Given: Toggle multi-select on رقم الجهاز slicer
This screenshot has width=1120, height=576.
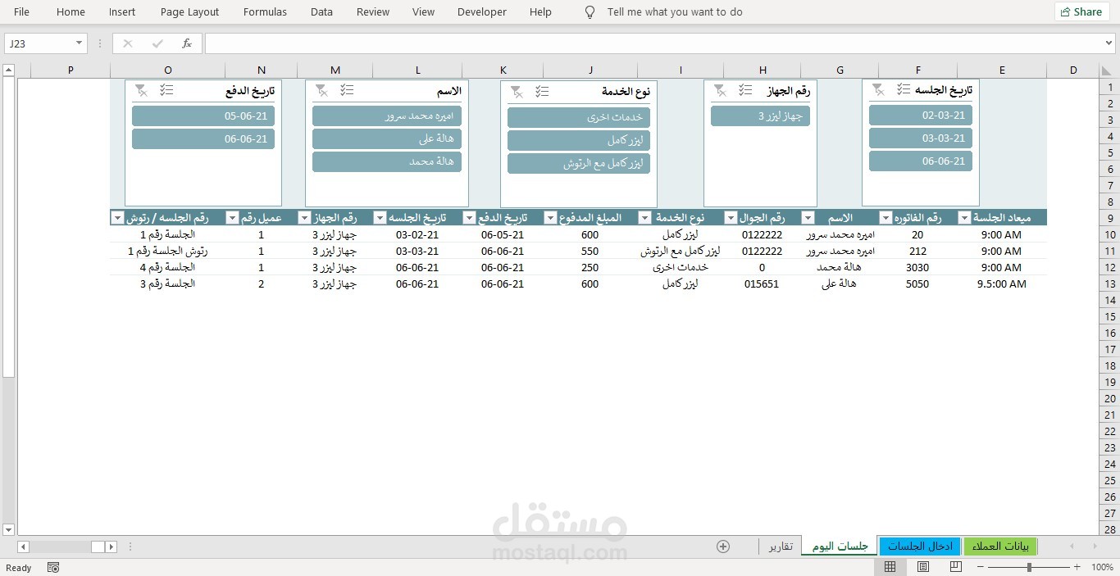Looking at the screenshot, I should coord(745,90).
